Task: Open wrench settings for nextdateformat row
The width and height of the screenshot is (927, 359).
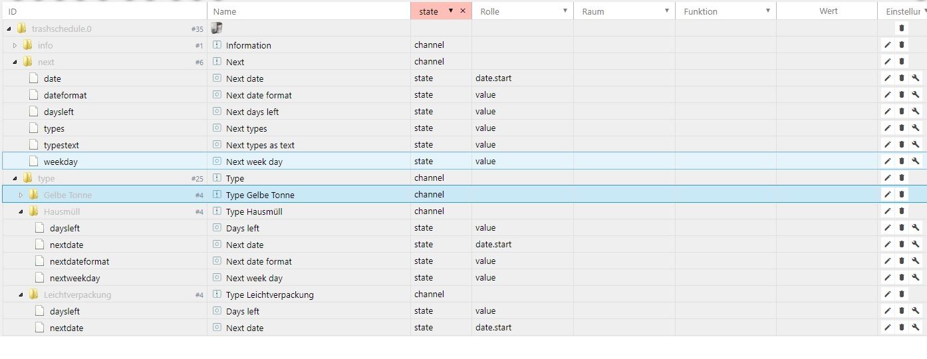Action: (x=916, y=261)
